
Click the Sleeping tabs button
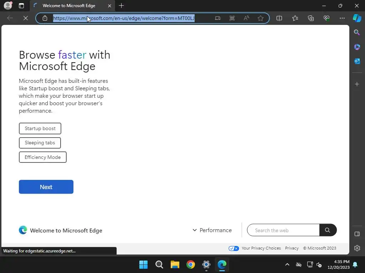pyautogui.click(x=40, y=143)
